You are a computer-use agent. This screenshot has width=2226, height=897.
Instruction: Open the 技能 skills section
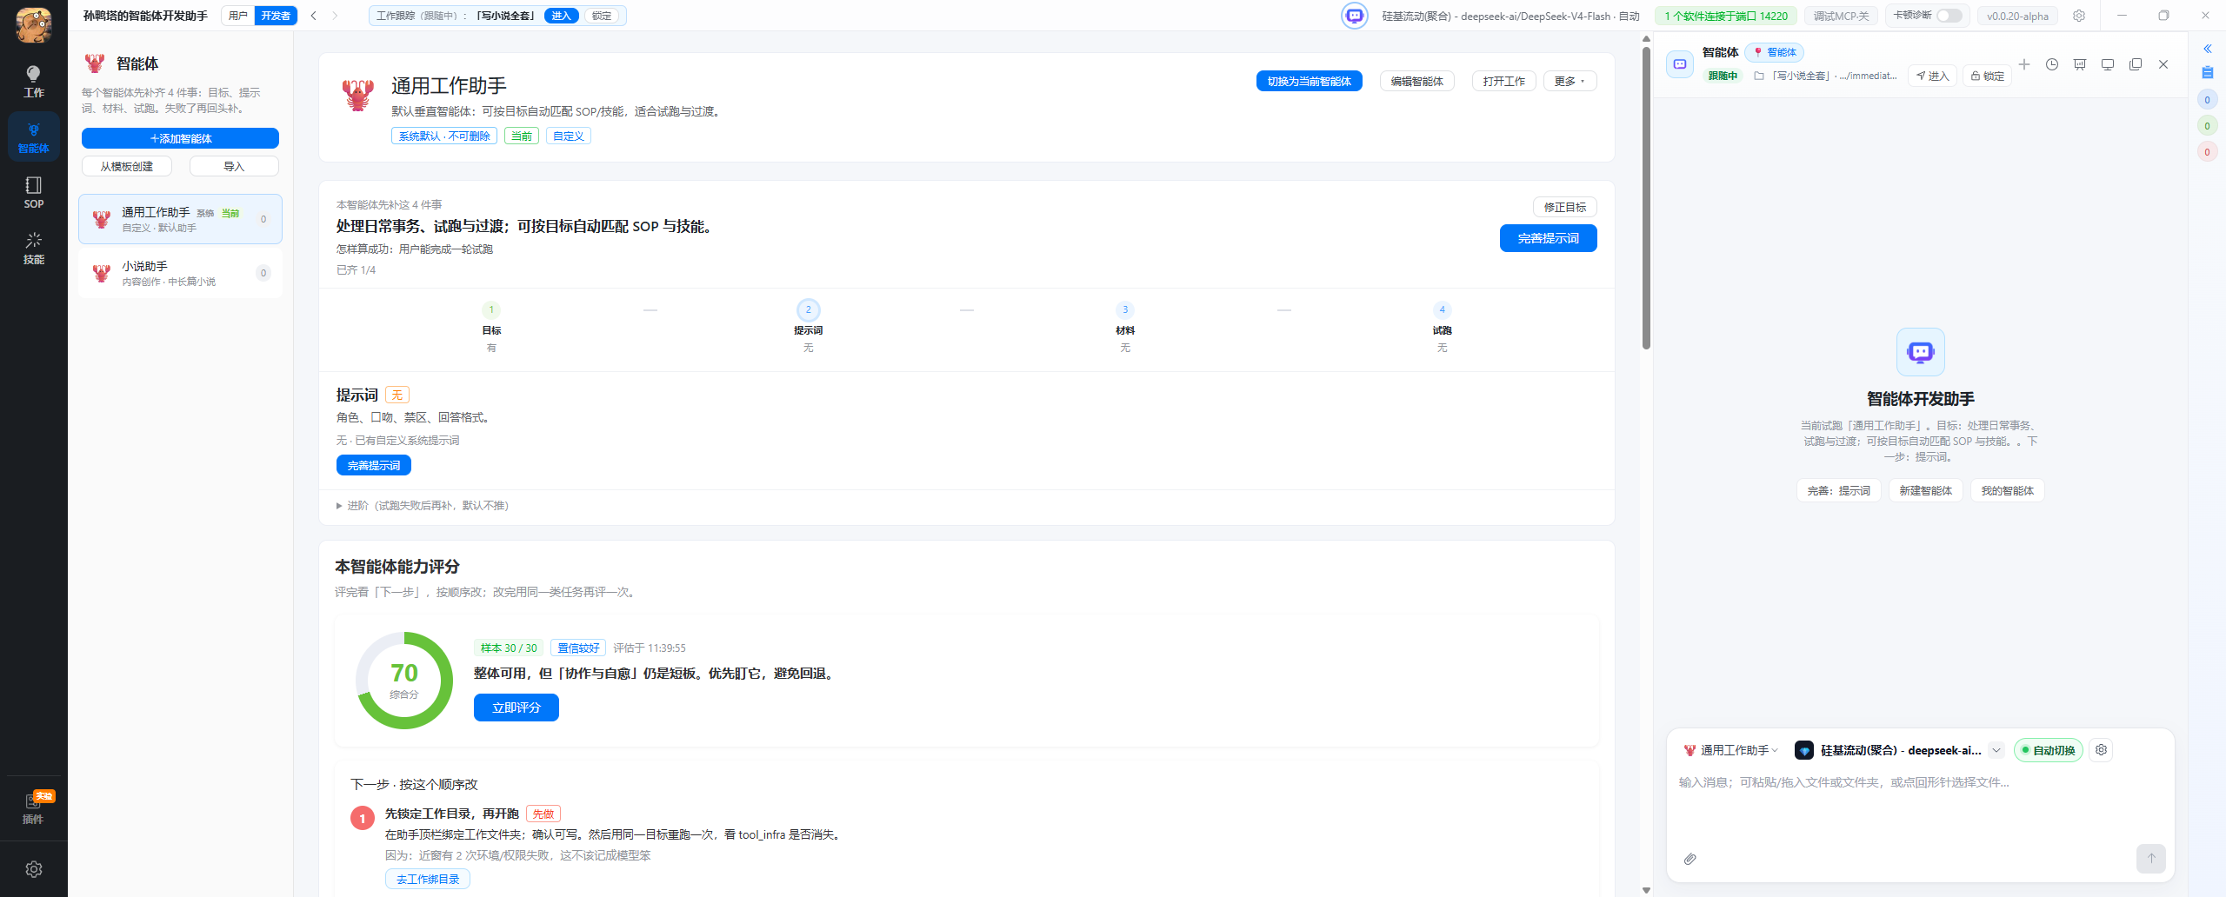[x=33, y=248]
